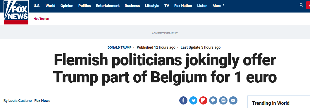The image size is (310, 108).
Task: Open the Hot Topics link
Action: pyautogui.click(x=41, y=19)
